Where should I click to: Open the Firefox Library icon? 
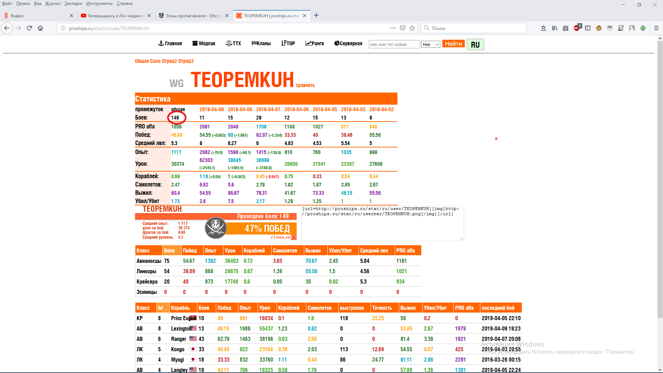[555, 28]
